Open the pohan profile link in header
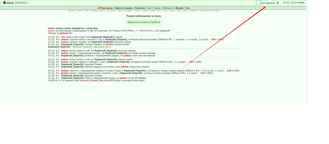329x144 pixels. coord(10,3)
